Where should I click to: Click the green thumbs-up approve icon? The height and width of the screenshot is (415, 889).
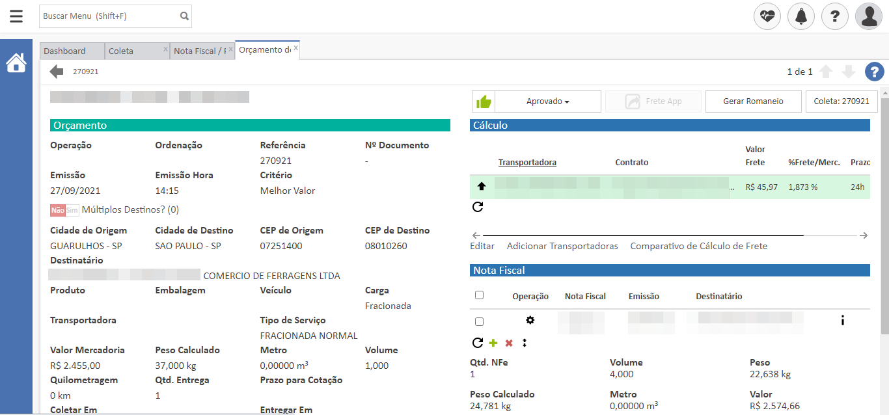pyautogui.click(x=484, y=101)
